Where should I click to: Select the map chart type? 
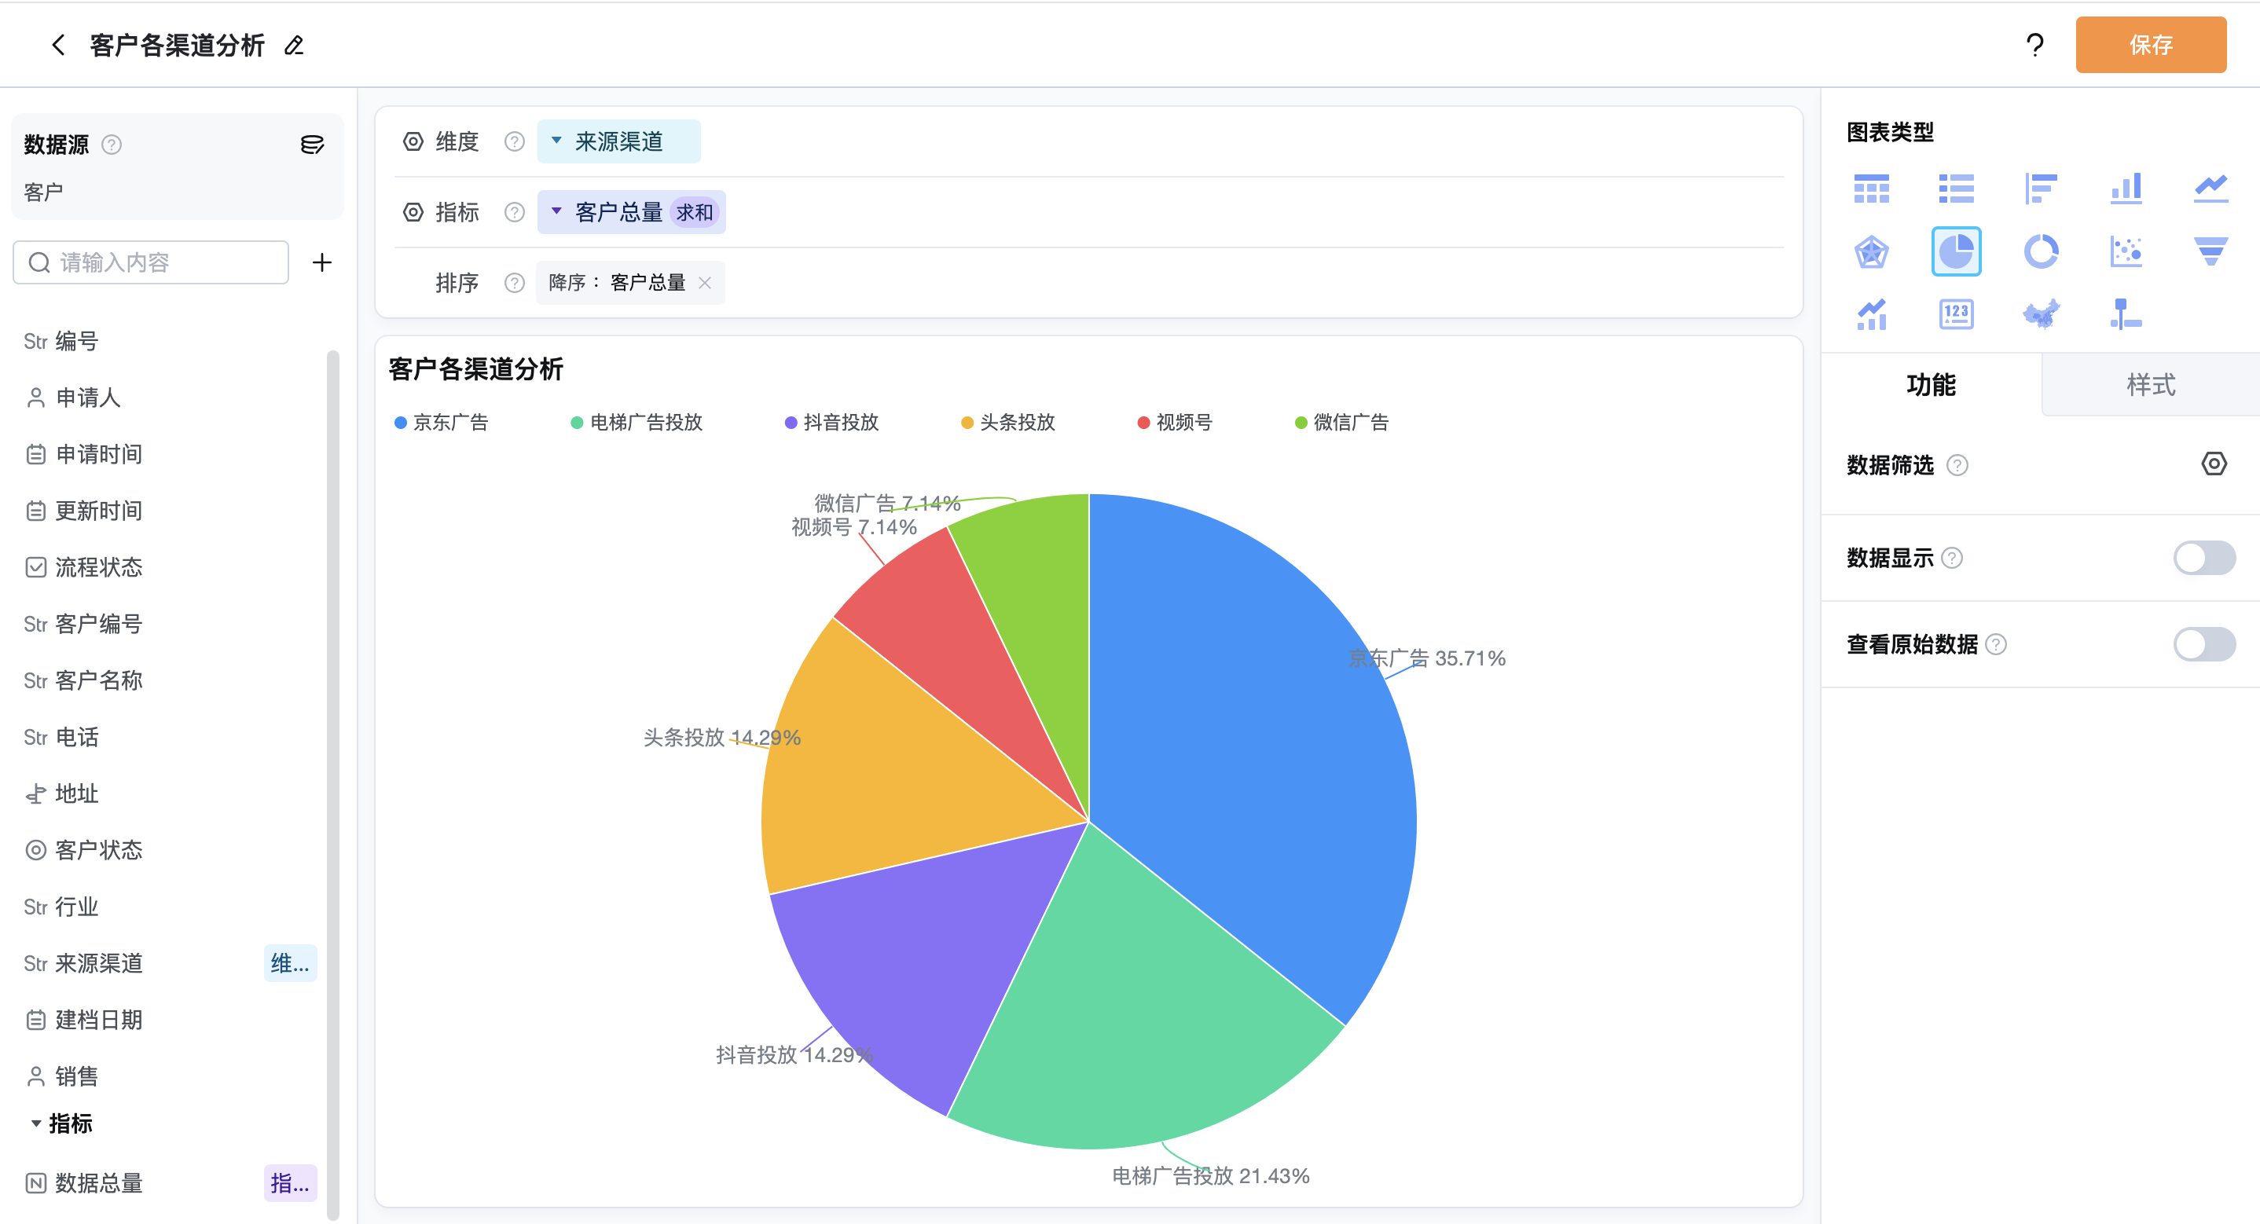2041,314
